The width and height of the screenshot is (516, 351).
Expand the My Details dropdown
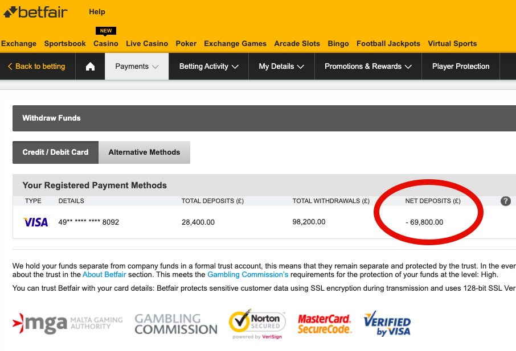coord(281,67)
